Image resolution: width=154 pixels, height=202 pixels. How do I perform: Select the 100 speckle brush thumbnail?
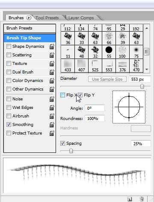click(x=123, y=52)
